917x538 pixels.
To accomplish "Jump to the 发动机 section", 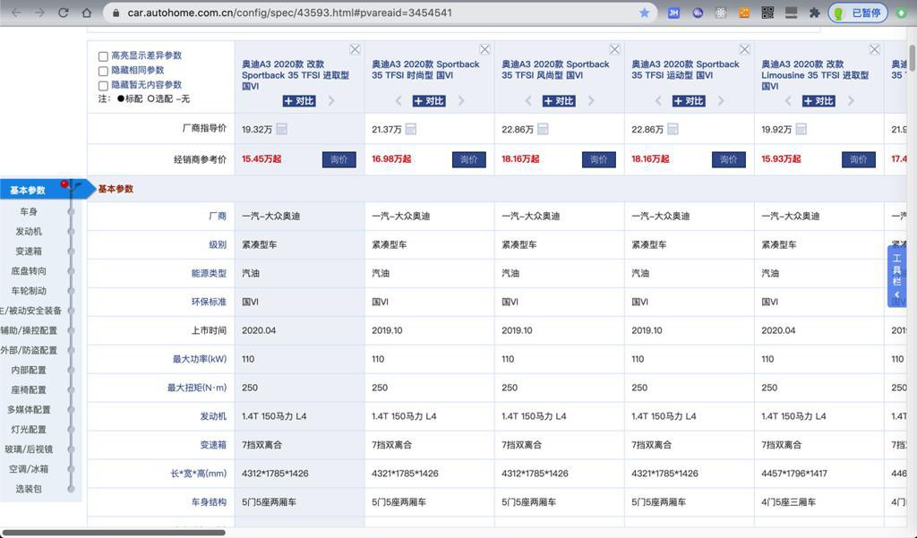I will tap(29, 232).
